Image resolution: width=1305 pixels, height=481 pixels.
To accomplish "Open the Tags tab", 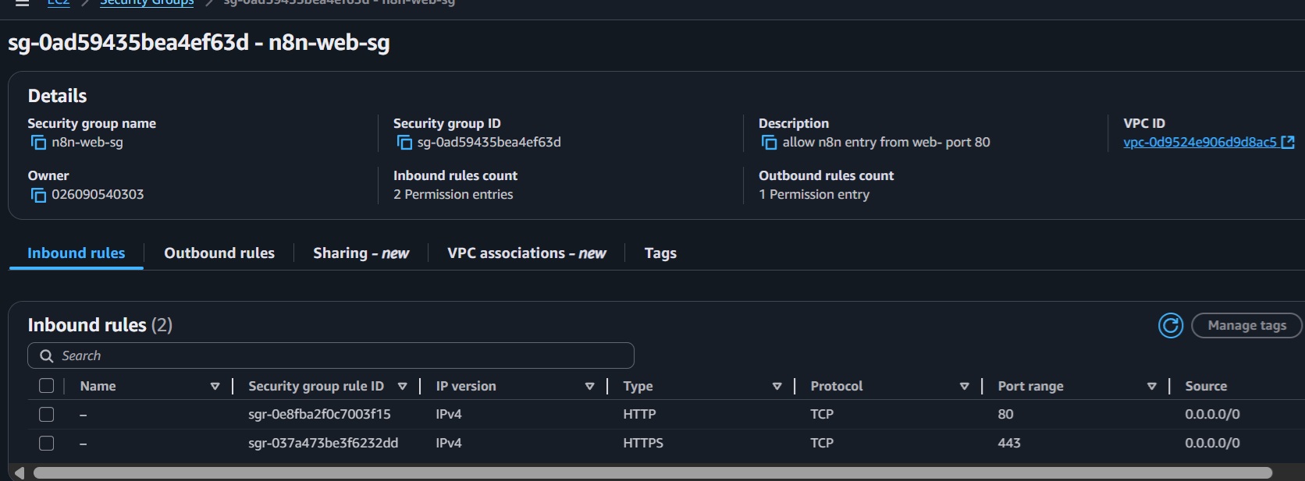I will click(660, 253).
